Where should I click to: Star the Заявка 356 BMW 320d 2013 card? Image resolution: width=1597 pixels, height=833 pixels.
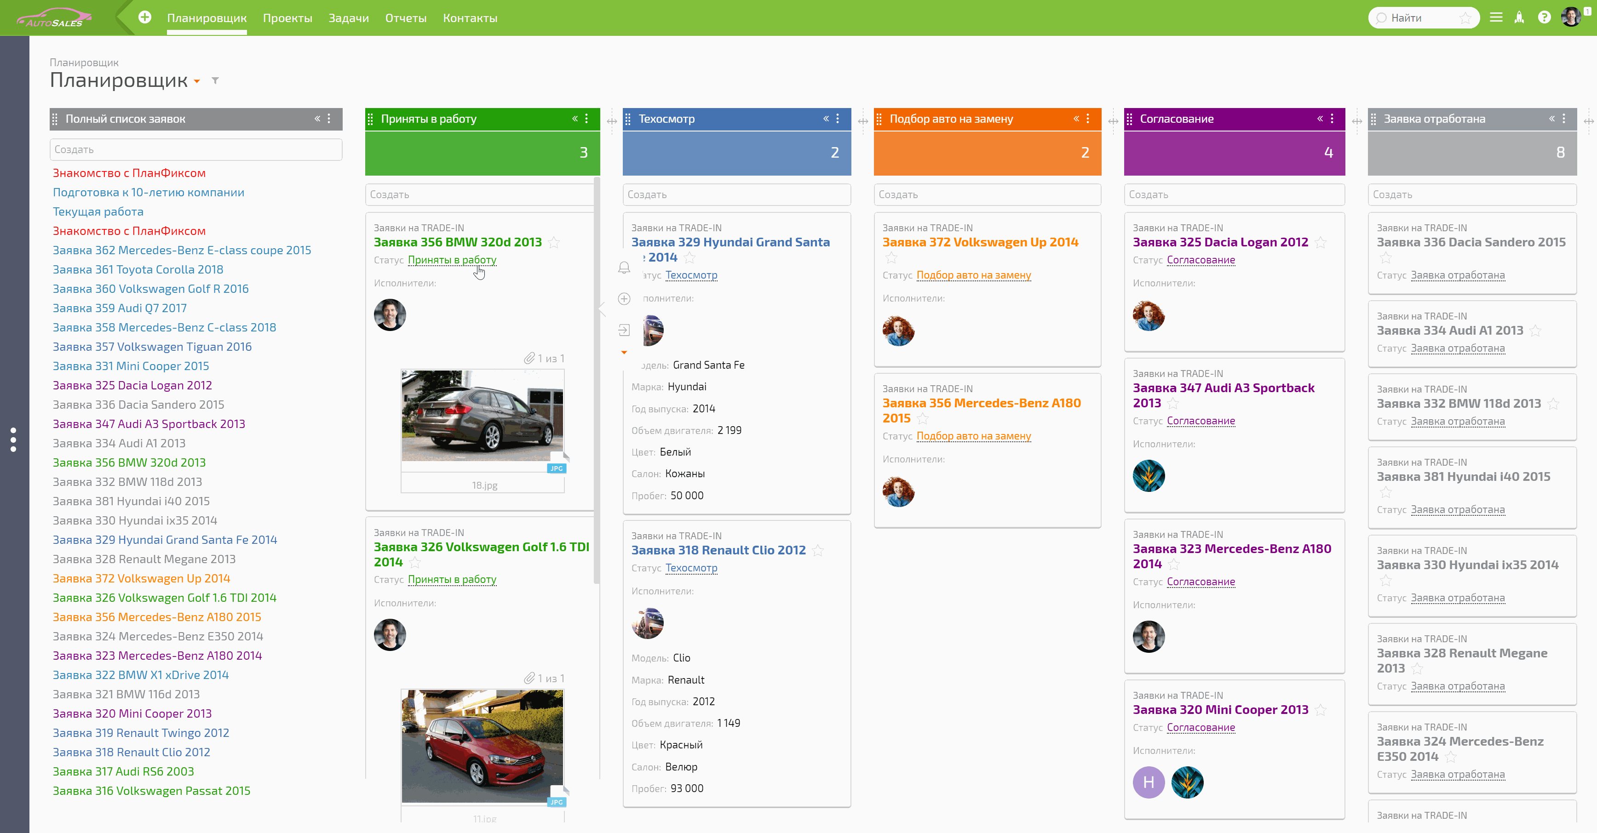[x=554, y=243]
